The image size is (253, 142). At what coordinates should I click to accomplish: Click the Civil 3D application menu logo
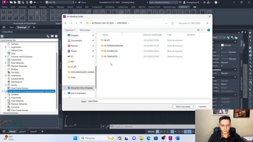pyautogui.click(x=4, y=2)
